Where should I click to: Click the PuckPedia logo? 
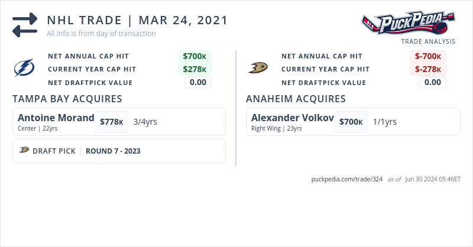tap(408, 23)
